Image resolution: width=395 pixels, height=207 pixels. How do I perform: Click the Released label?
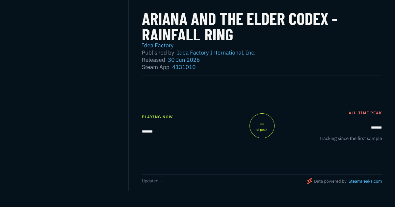[x=153, y=60]
